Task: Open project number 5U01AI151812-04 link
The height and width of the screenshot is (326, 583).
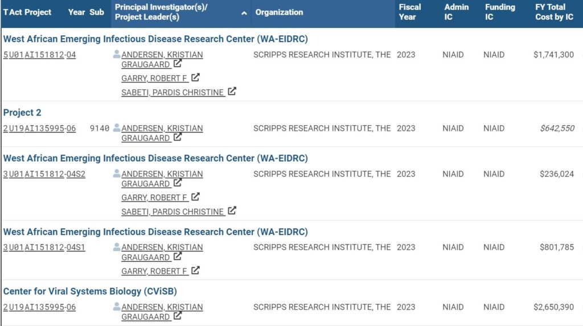Action: point(39,55)
